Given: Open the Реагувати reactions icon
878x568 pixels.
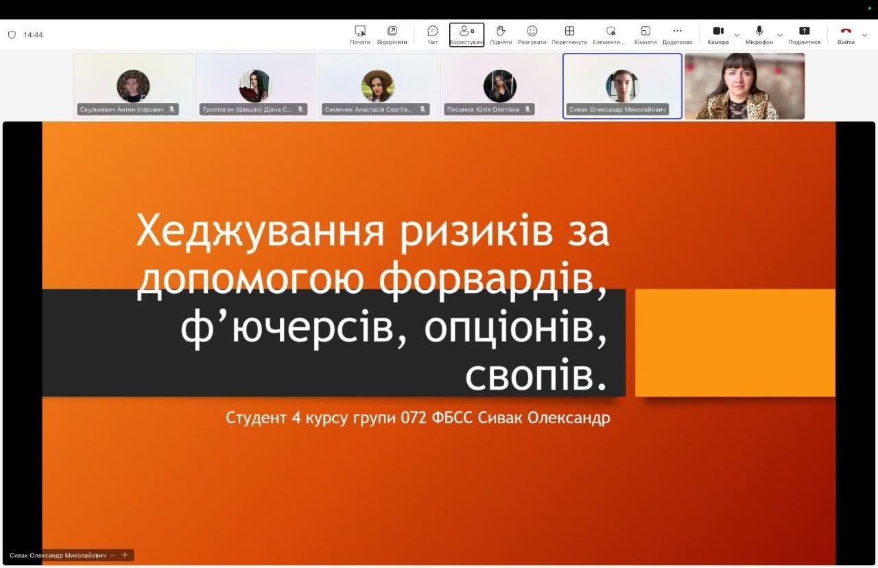Looking at the screenshot, I should pyautogui.click(x=532, y=31).
